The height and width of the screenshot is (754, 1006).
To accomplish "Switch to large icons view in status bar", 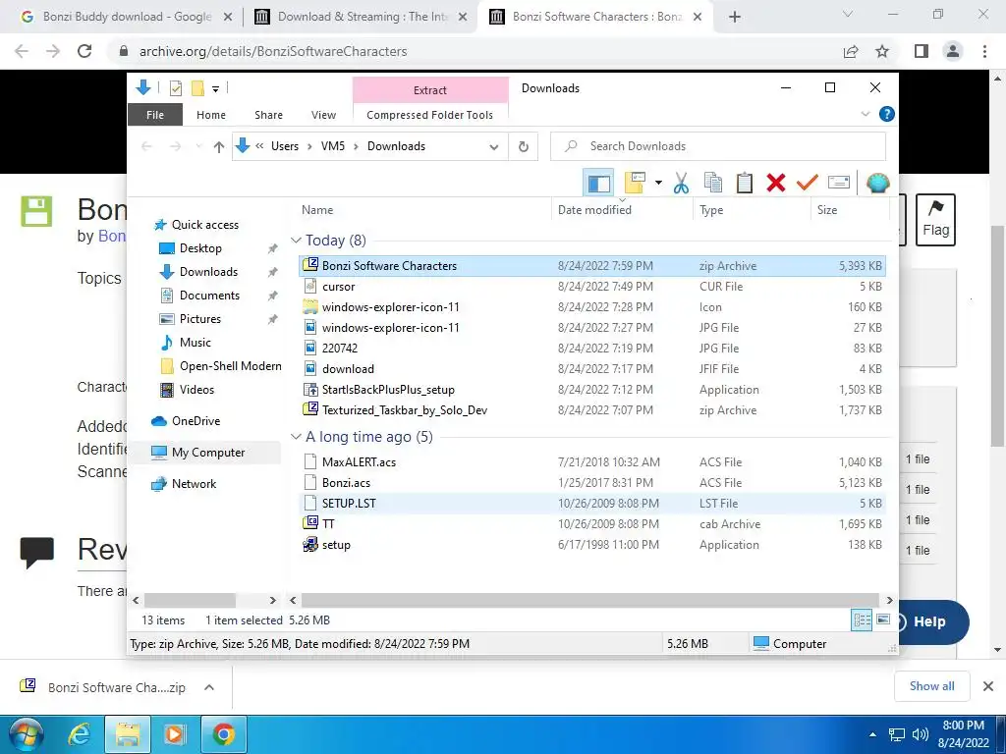I will 883,619.
